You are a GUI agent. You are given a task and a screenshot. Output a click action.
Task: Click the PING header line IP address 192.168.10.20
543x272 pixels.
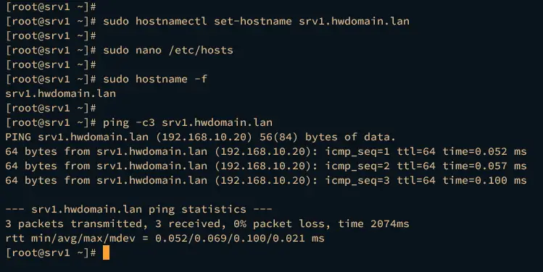(x=204, y=137)
